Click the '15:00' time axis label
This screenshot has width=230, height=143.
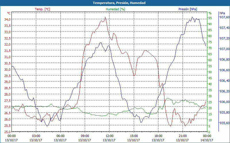tap(134, 136)
